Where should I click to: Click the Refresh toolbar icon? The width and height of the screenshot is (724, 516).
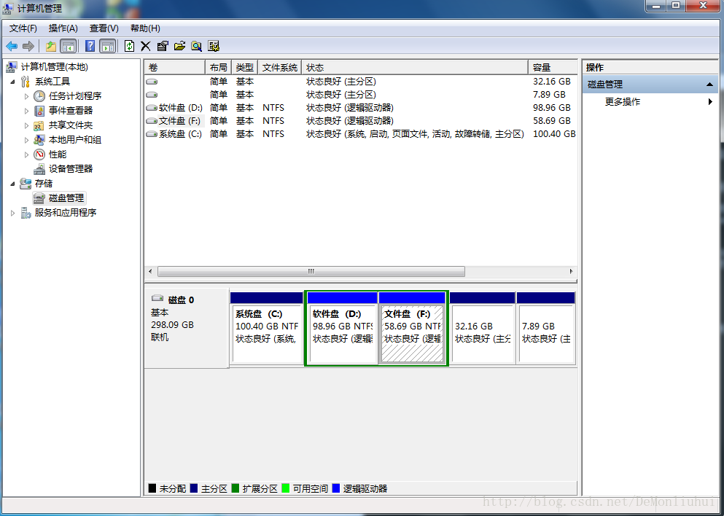(x=129, y=46)
